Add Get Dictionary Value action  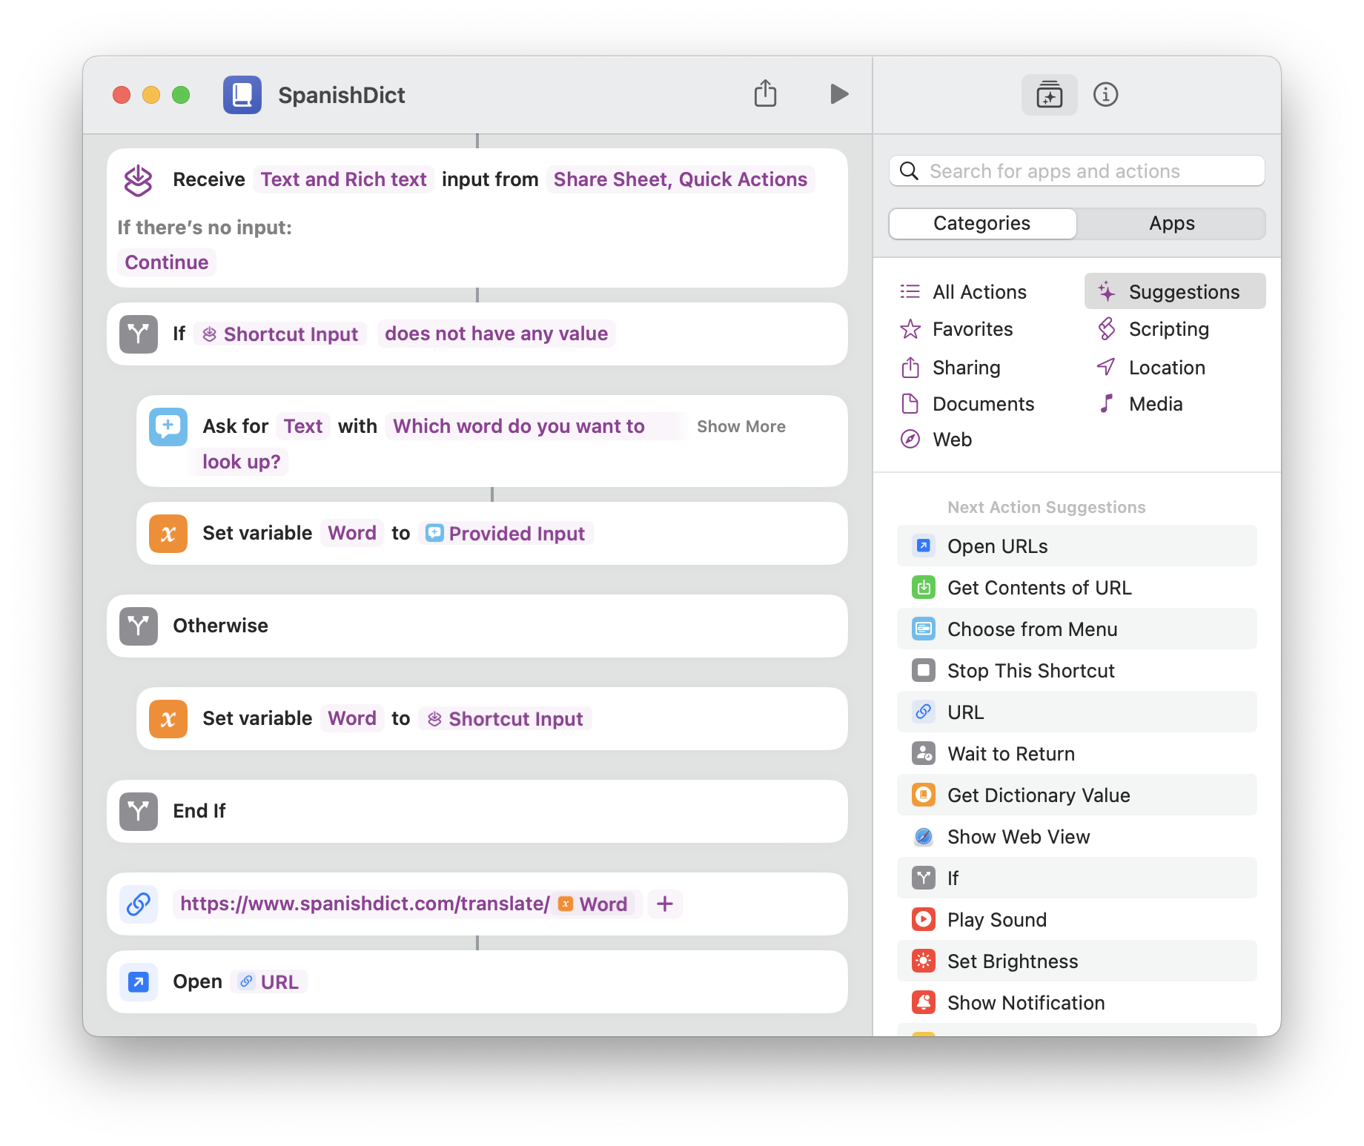point(1076,795)
